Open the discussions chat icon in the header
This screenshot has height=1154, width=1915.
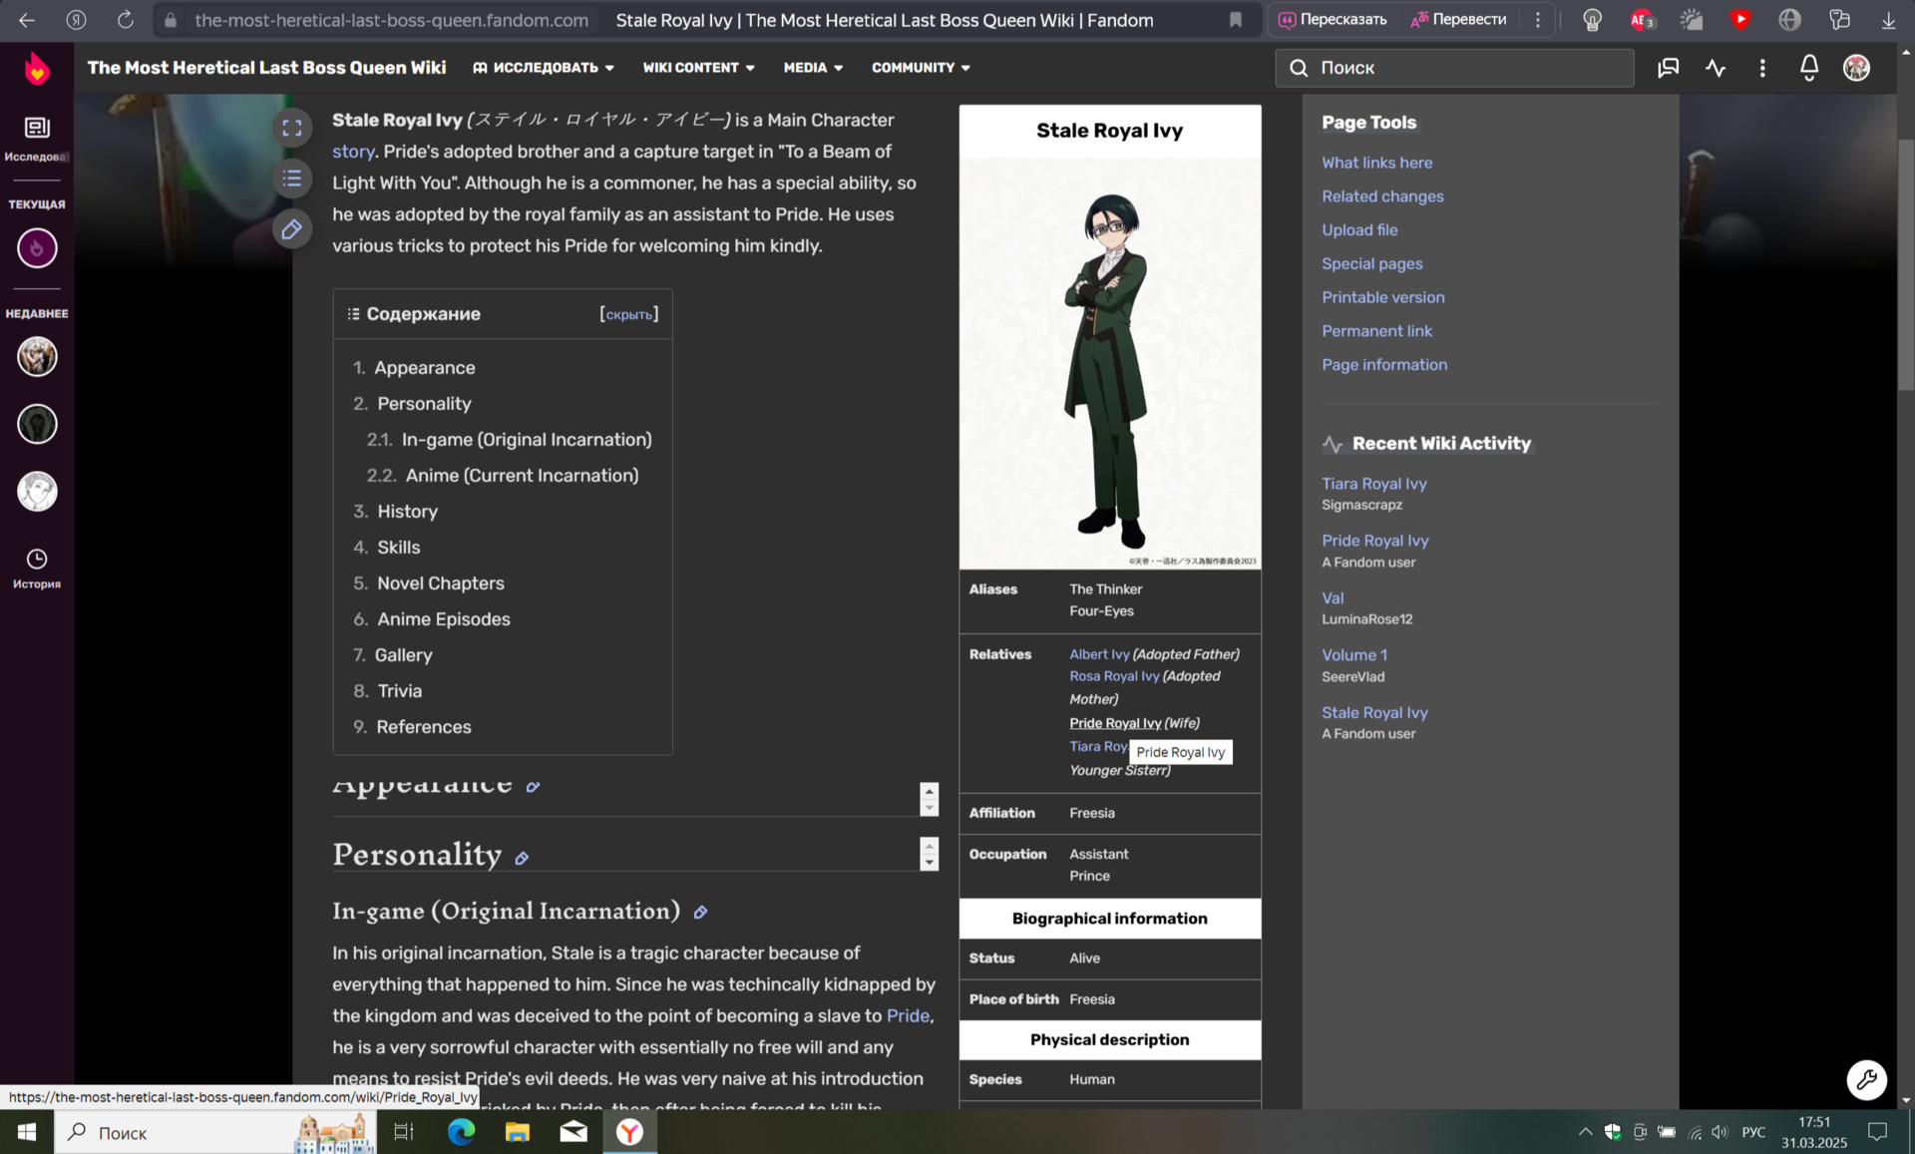[1668, 68]
